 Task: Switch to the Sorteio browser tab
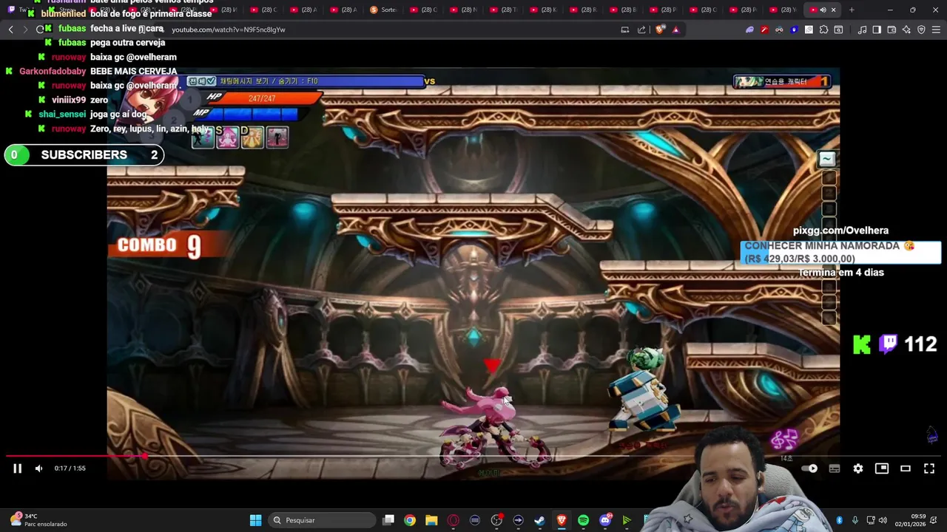pos(382,10)
